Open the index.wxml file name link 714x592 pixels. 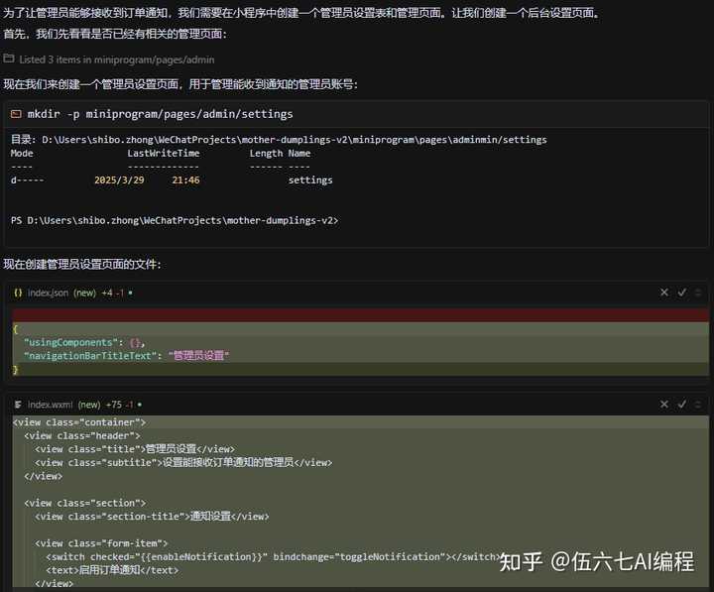point(50,405)
